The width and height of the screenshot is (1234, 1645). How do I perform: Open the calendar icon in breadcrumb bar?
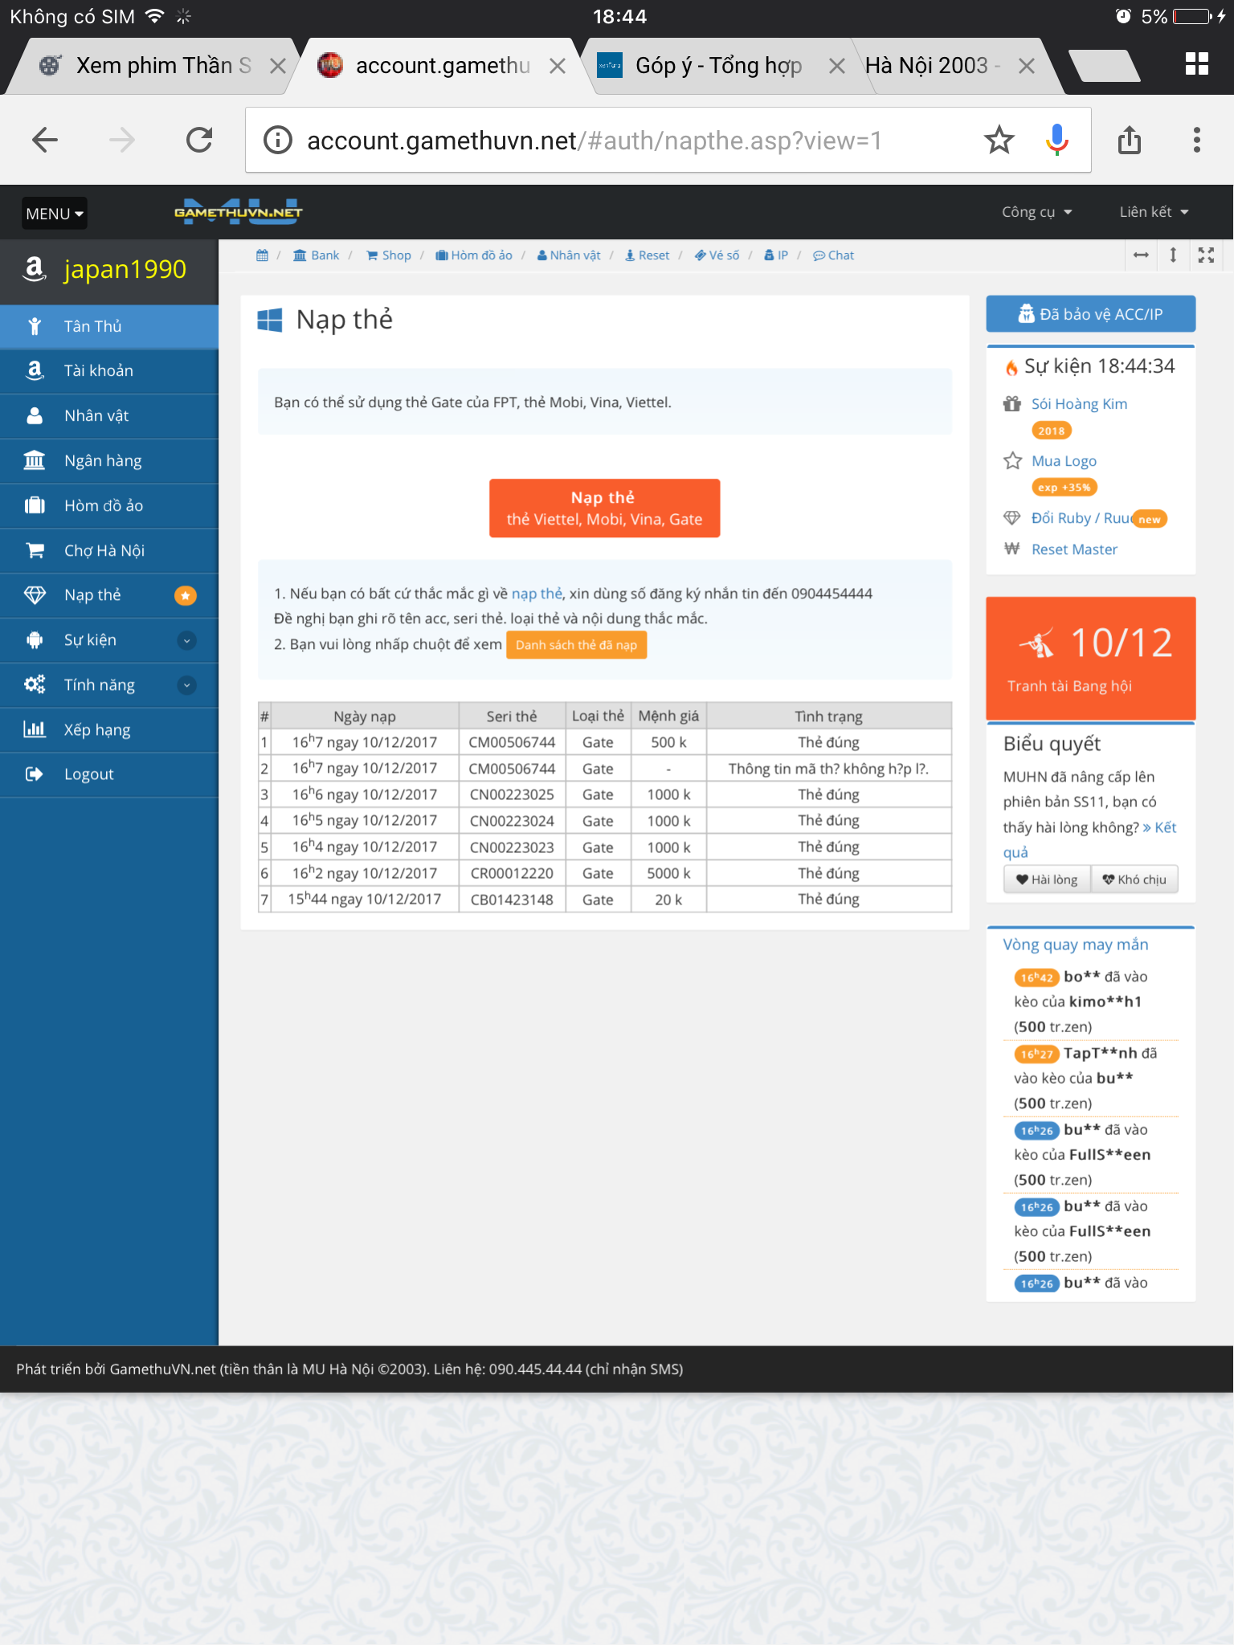click(262, 255)
